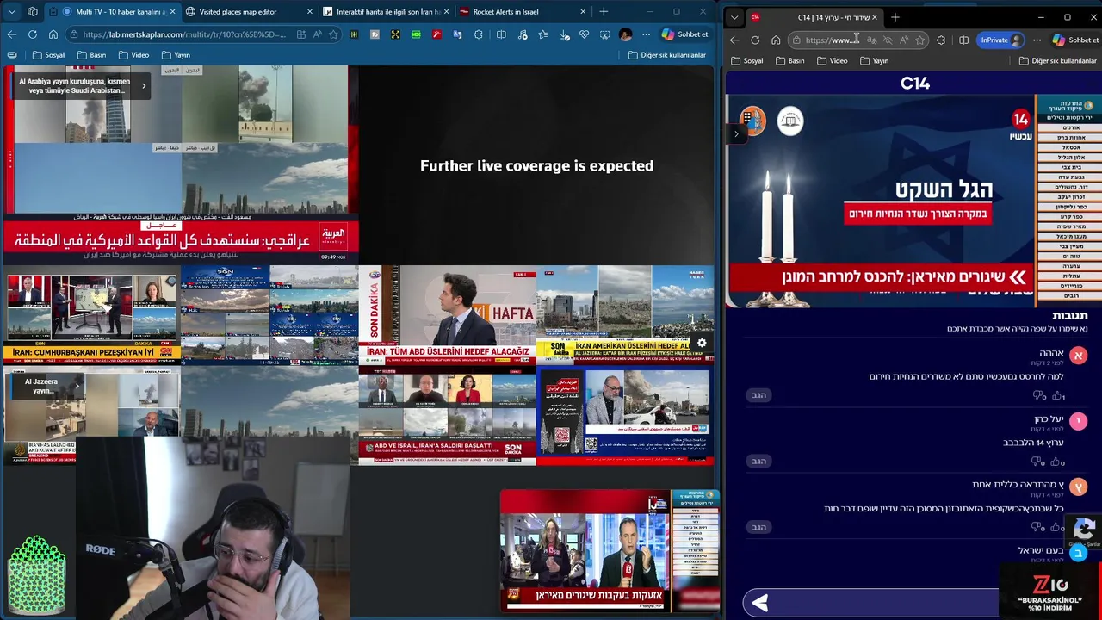The image size is (1102, 620).
Task: Open the Video bookmarks folder in the C14 window
Action: (832, 61)
